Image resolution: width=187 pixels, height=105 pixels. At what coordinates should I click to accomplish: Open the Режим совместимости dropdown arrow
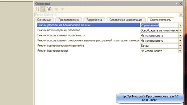click(x=180, y=51)
